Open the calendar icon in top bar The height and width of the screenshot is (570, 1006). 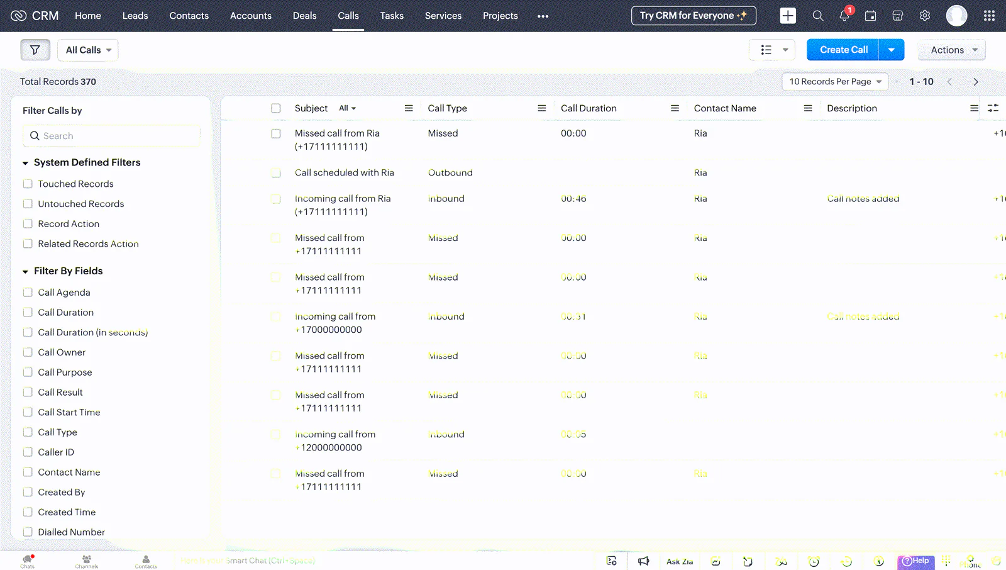pos(871,16)
